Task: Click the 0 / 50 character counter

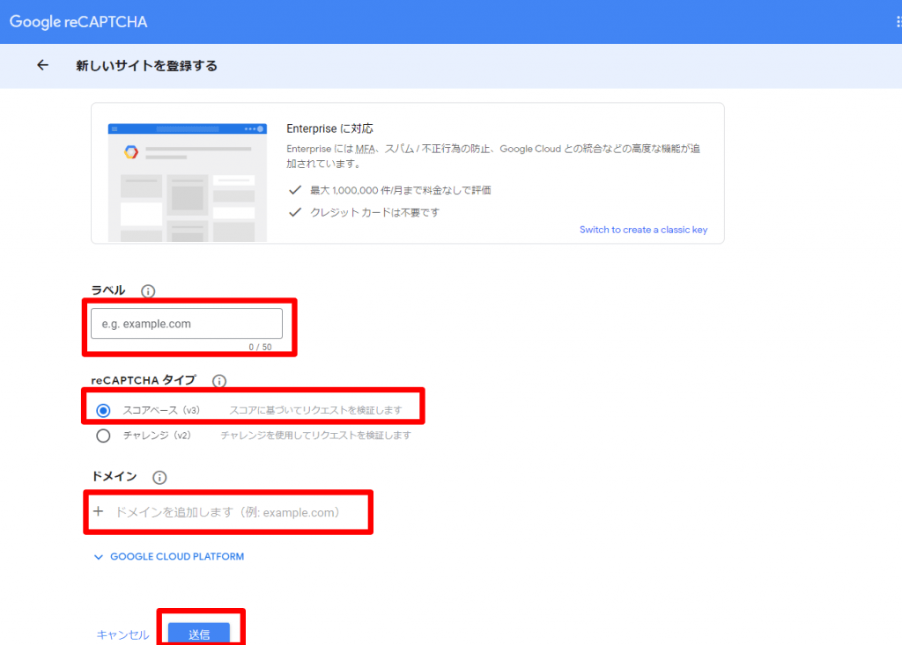Action: coord(260,348)
